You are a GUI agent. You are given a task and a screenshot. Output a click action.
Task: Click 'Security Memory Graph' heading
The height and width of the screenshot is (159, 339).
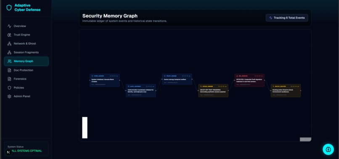click(110, 16)
